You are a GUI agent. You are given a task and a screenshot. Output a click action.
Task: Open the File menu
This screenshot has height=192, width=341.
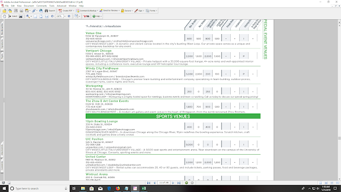pos(7,6)
